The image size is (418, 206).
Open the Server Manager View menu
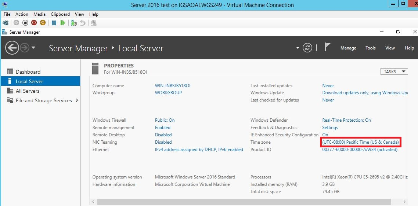(390, 48)
